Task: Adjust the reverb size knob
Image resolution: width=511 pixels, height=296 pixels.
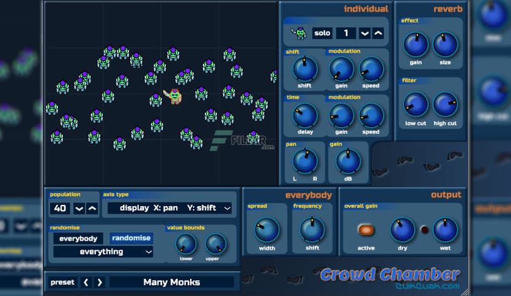Action: (x=445, y=45)
